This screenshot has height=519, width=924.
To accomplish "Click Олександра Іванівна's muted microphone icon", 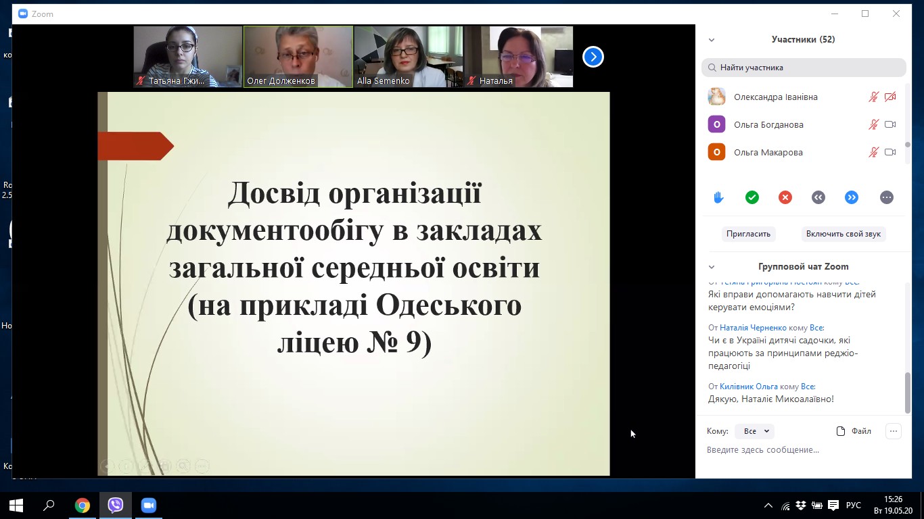I will (x=873, y=97).
